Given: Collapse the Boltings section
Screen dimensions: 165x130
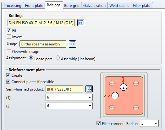Looking at the screenshot, I should tap(7, 15).
